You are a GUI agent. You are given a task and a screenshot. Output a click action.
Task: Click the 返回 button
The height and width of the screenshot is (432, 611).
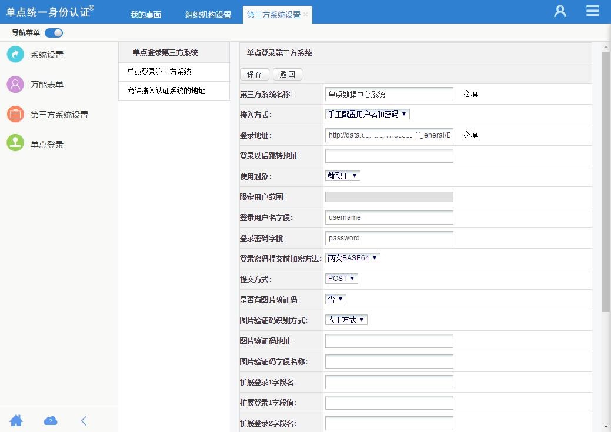click(288, 74)
